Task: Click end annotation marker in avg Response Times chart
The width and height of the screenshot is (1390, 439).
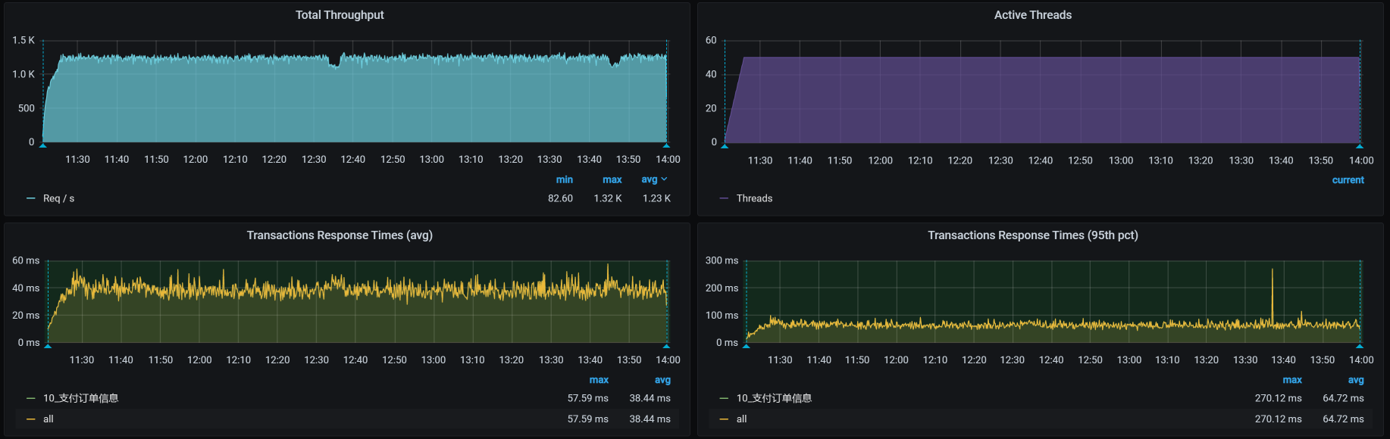Action: click(x=667, y=345)
